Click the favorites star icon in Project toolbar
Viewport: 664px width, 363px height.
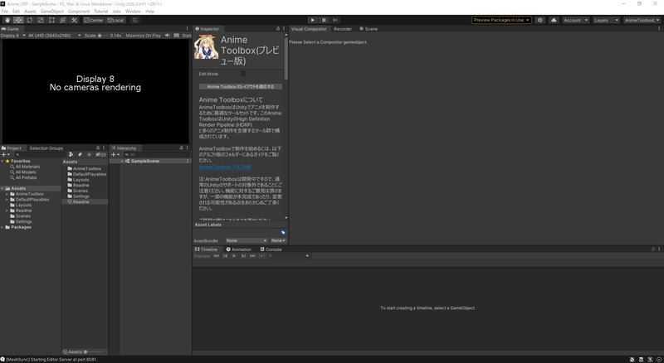pos(89,155)
